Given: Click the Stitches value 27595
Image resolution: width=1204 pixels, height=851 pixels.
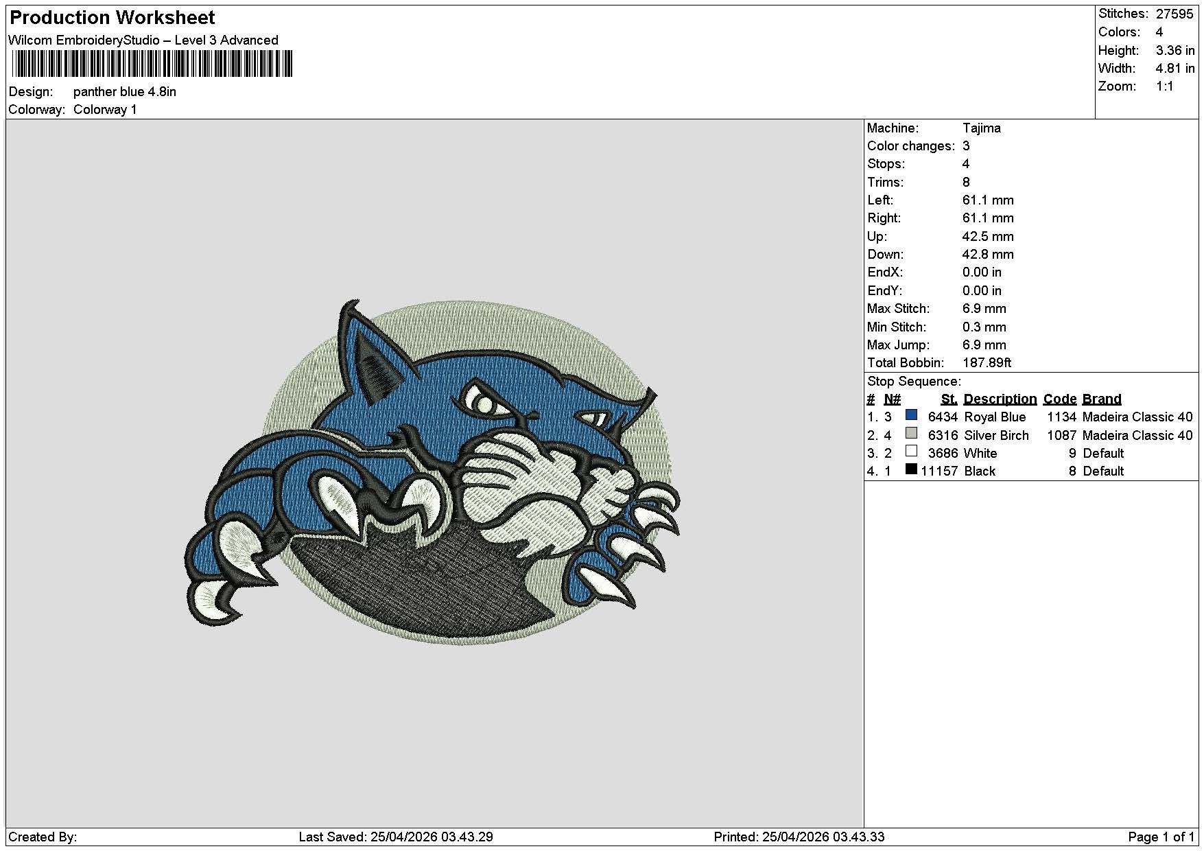Looking at the screenshot, I should point(1175,14).
